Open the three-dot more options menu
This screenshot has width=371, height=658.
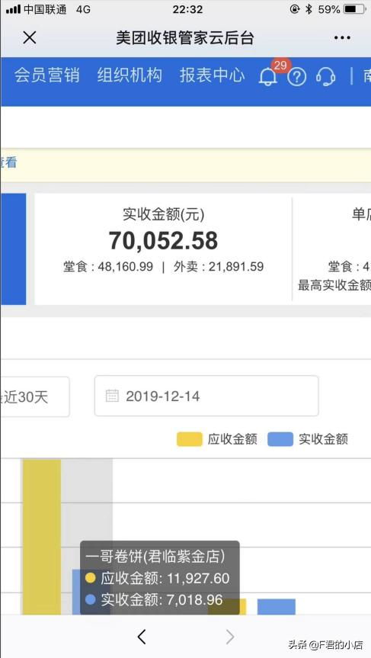(342, 38)
